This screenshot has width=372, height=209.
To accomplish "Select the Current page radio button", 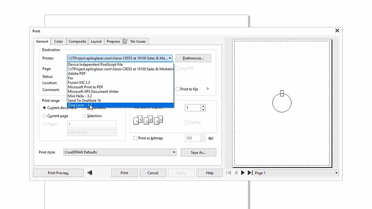I will [x=44, y=116].
